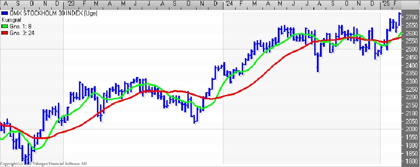Select the OMX STOCKHOLM 30 INDEX (Uge) label
The height and width of the screenshot is (167, 420).
click(x=53, y=14)
